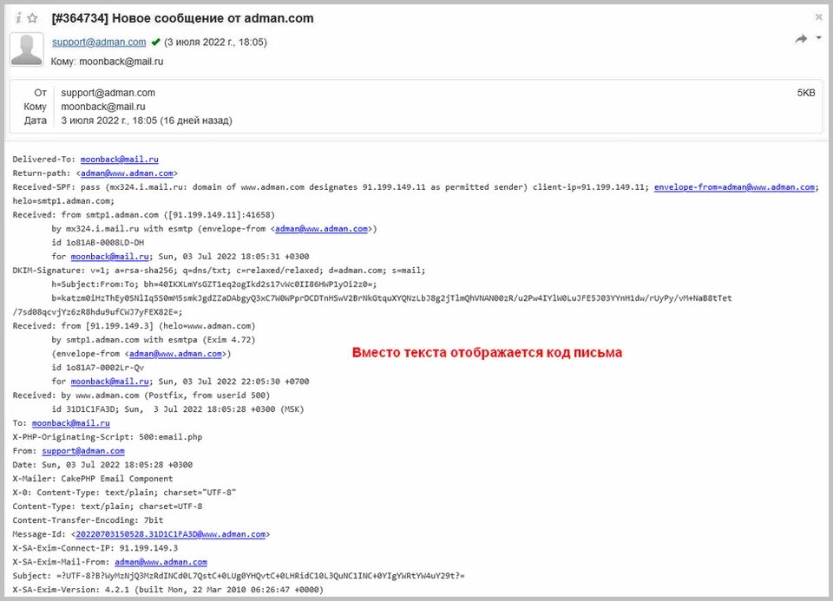Viewport: 833px width, 601px height.
Task: Click the 'Received: from smtp1.adman.com' line
Action: coord(144,215)
